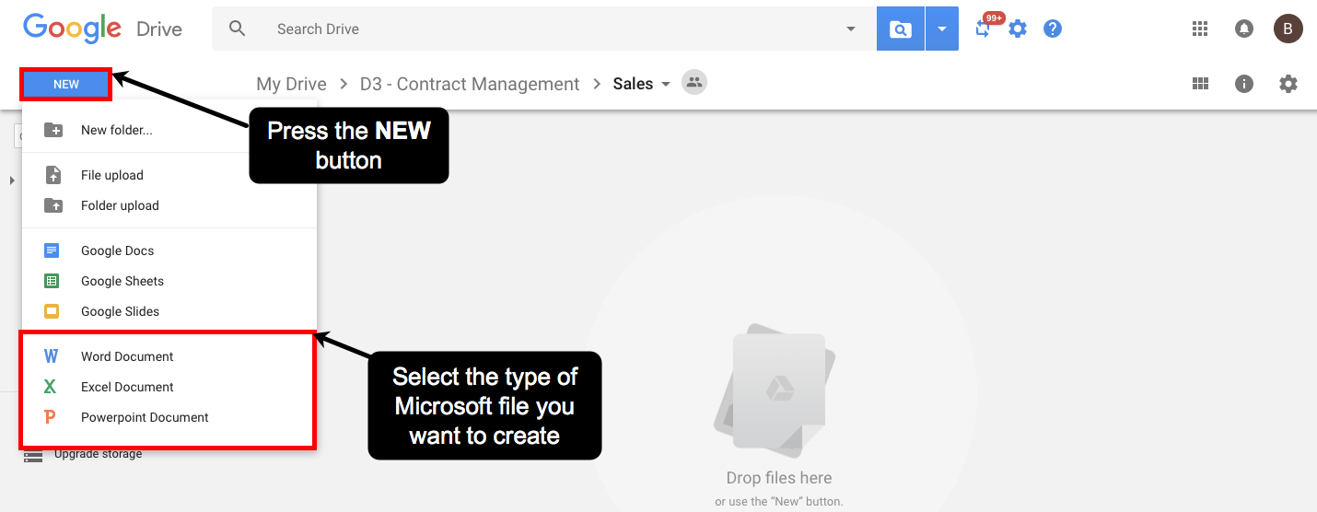Open the Google Drive logo home link
The width and height of the screenshot is (1317, 512).
tap(102, 29)
